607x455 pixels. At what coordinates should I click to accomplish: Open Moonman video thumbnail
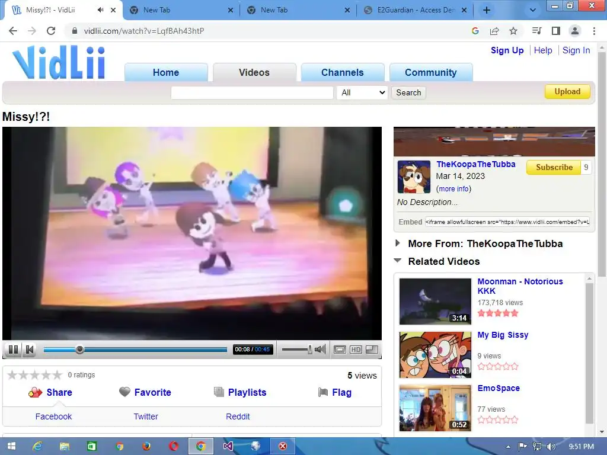click(x=435, y=302)
